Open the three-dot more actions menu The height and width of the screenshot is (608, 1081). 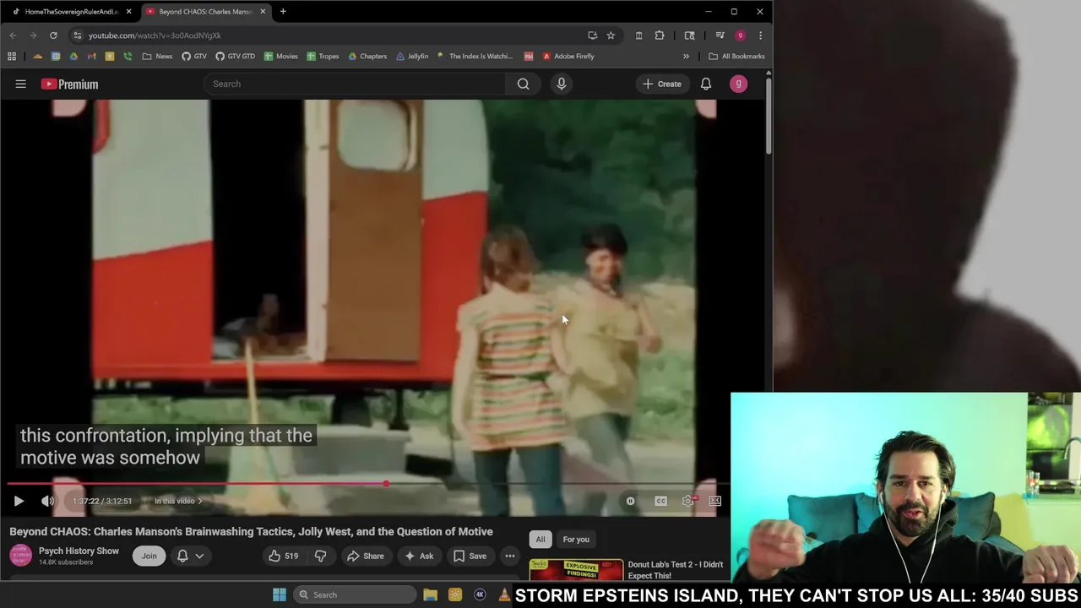pyautogui.click(x=510, y=556)
